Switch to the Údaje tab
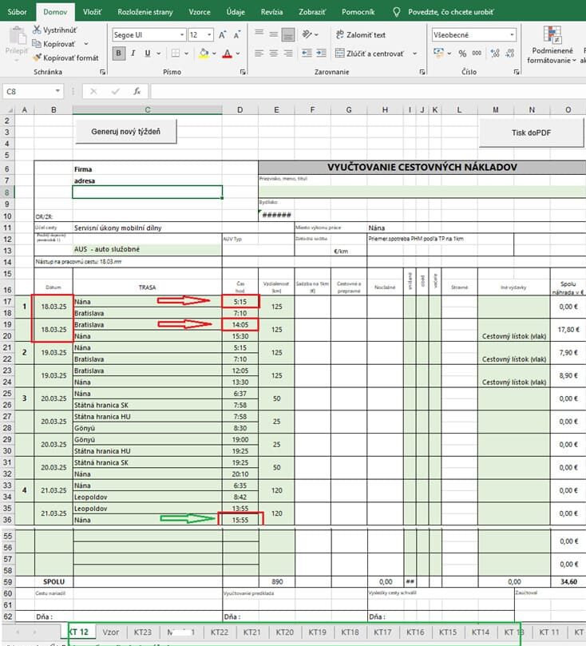 click(x=236, y=12)
